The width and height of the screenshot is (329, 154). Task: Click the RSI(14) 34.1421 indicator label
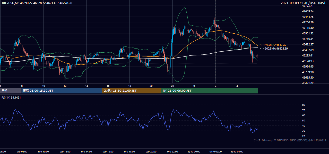pos(11,98)
